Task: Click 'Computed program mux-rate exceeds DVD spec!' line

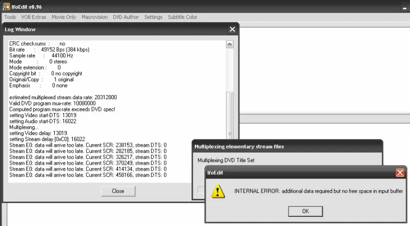Action: [x=62, y=109]
